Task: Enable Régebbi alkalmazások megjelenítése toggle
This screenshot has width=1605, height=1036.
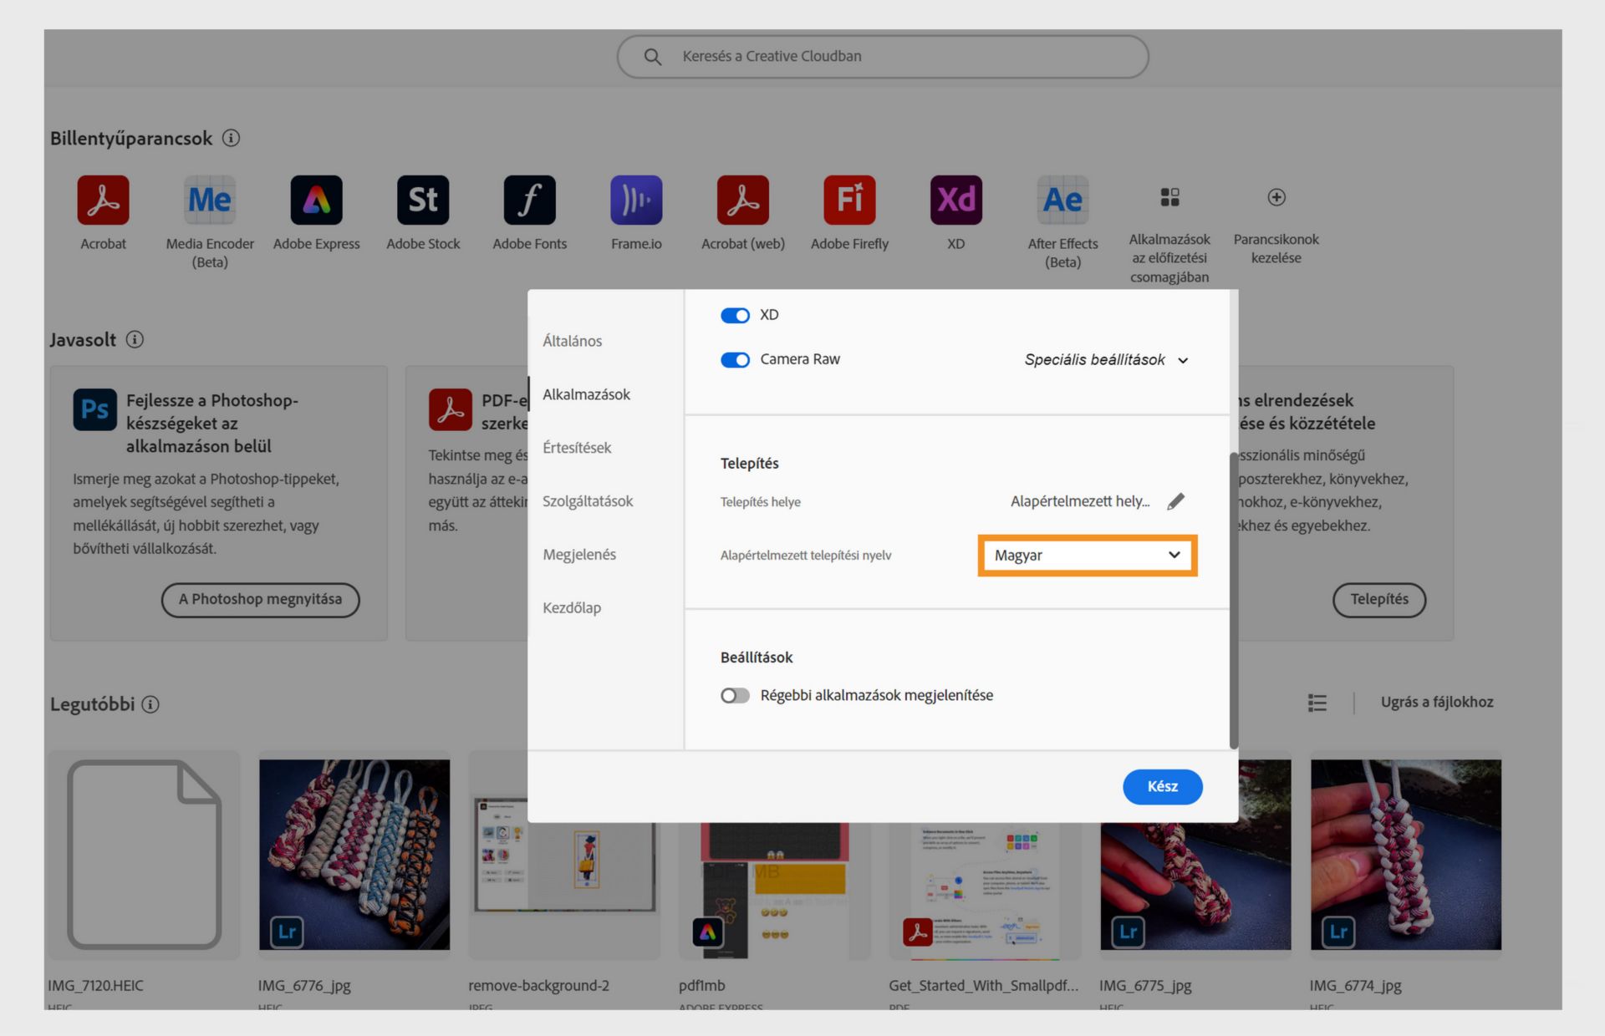Action: 735,696
